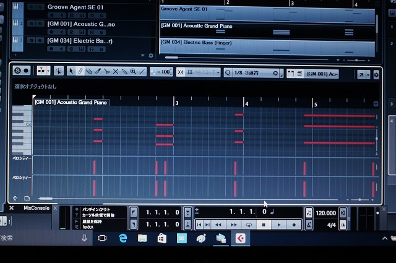Image resolution: width=396 pixels, height=263 pixels.
Task: Switch to the MixConsole tab
Action: [x=37, y=208]
